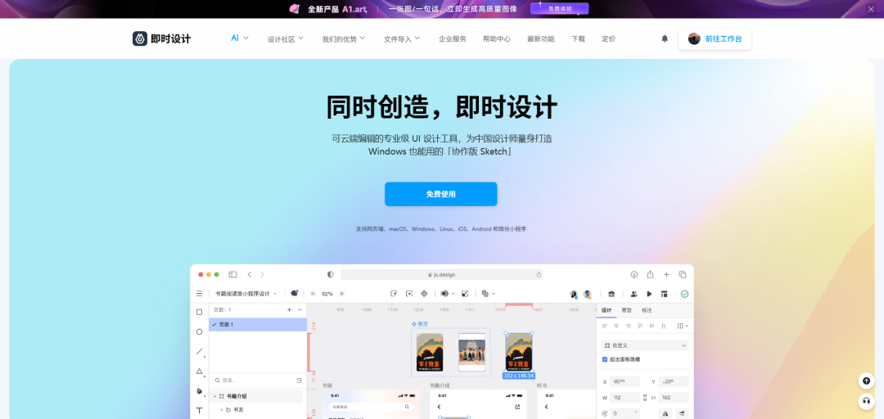
Task: Select the Line tool
Action: 200,352
